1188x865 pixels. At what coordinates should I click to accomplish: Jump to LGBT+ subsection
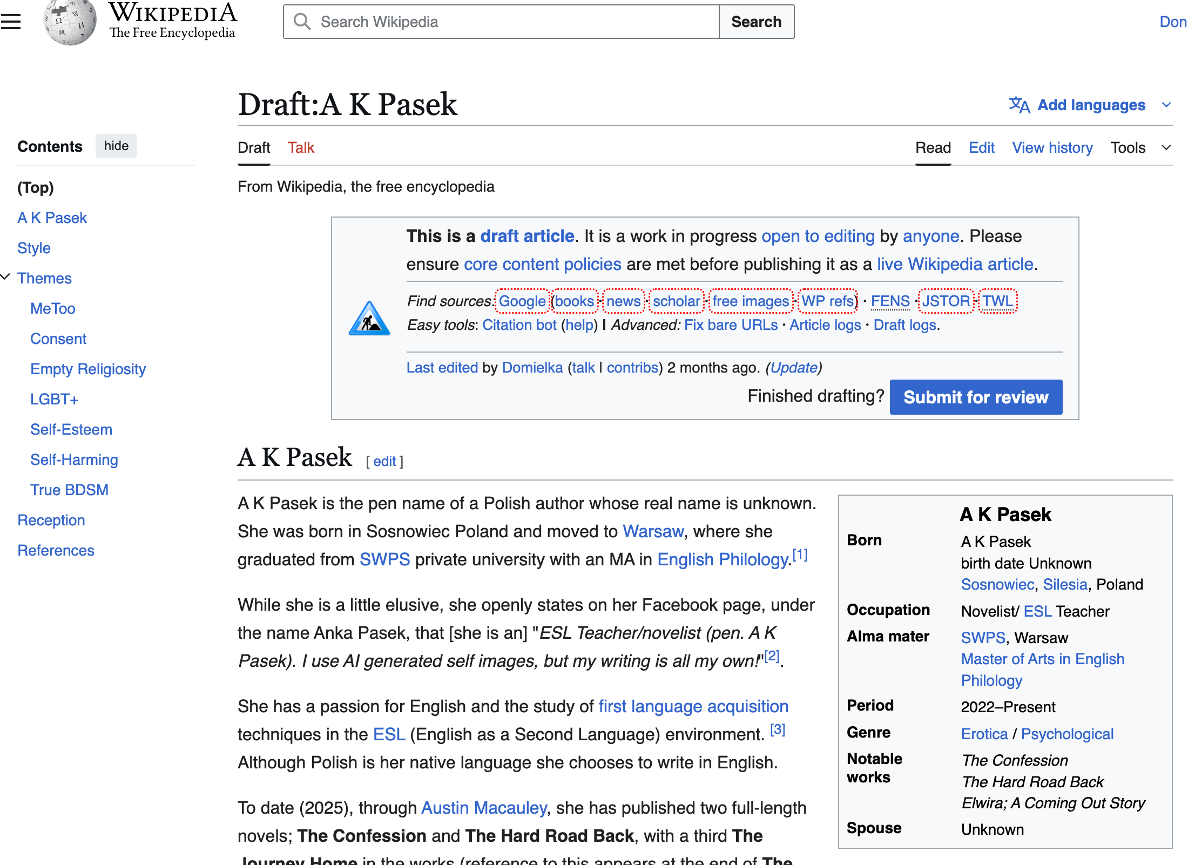coord(55,399)
